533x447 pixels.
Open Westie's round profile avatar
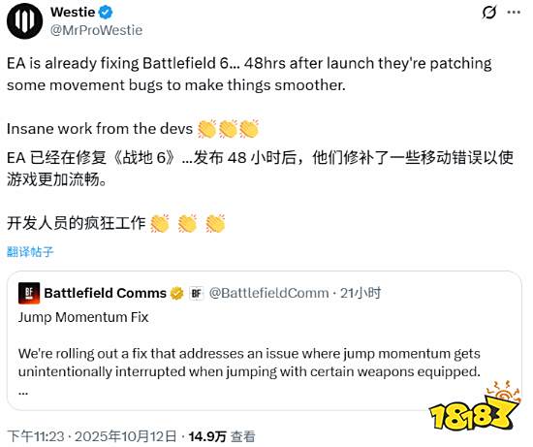(x=24, y=21)
